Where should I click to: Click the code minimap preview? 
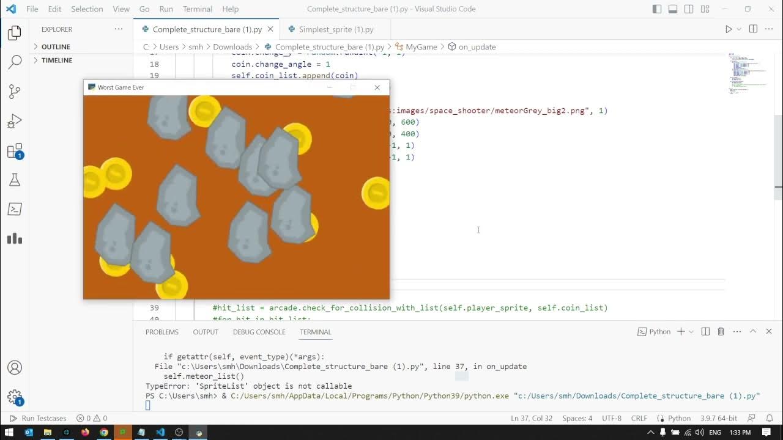[749, 73]
